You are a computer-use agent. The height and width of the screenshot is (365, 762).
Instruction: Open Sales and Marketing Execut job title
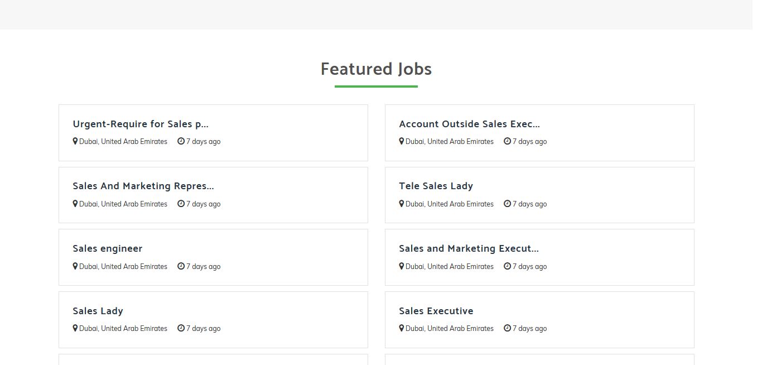[469, 248]
